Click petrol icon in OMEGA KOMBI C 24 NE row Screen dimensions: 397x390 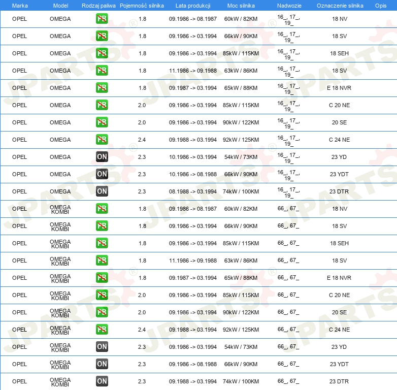[x=102, y=329]
